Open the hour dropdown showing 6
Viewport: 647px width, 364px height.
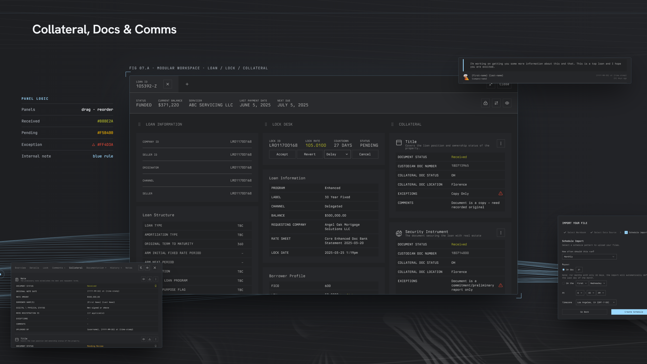tap(580, 293)
